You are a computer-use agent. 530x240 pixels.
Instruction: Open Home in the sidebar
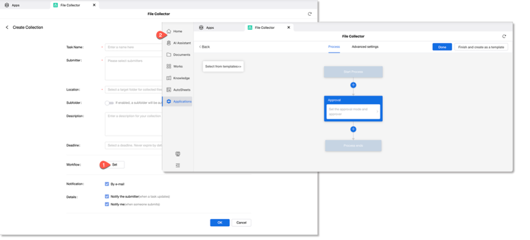(177, 31)
